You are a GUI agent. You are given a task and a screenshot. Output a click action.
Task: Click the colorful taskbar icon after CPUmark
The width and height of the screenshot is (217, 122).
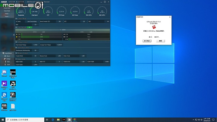[75, 120]
